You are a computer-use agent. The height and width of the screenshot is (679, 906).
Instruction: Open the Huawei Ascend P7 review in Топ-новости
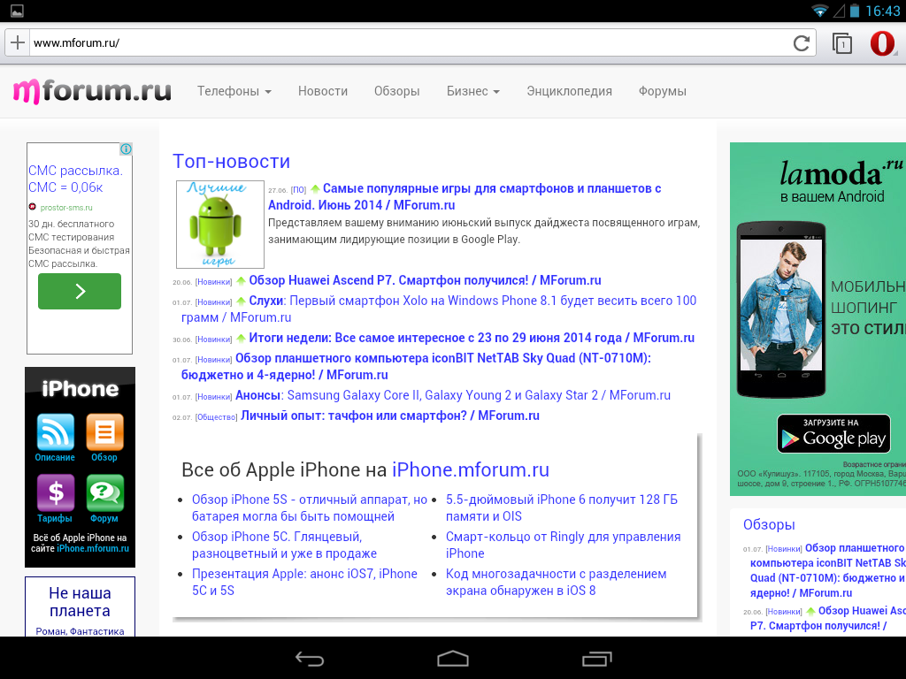pos(425,280)
